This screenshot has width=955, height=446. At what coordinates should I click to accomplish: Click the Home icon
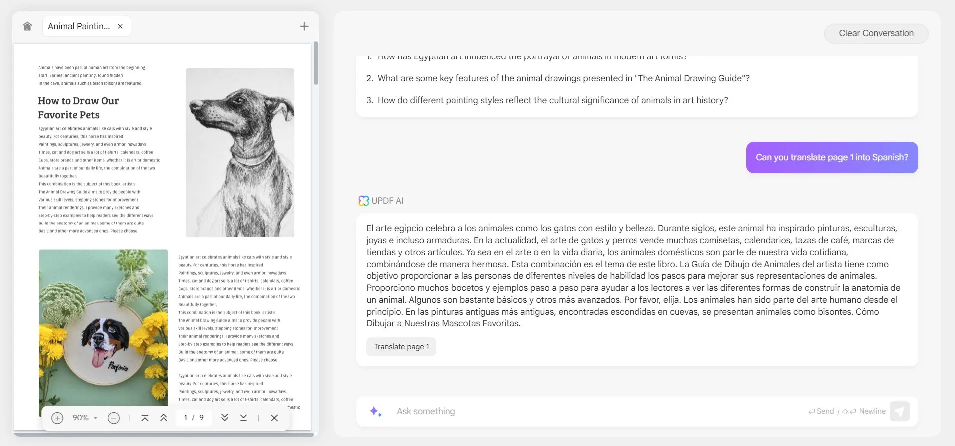[27, 26]
